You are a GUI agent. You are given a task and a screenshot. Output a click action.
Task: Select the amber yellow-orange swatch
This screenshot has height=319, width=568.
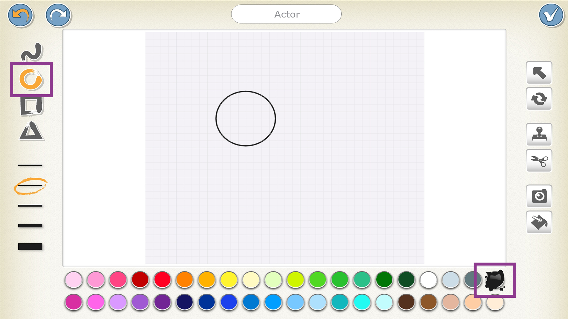click(x=207, y=279)
